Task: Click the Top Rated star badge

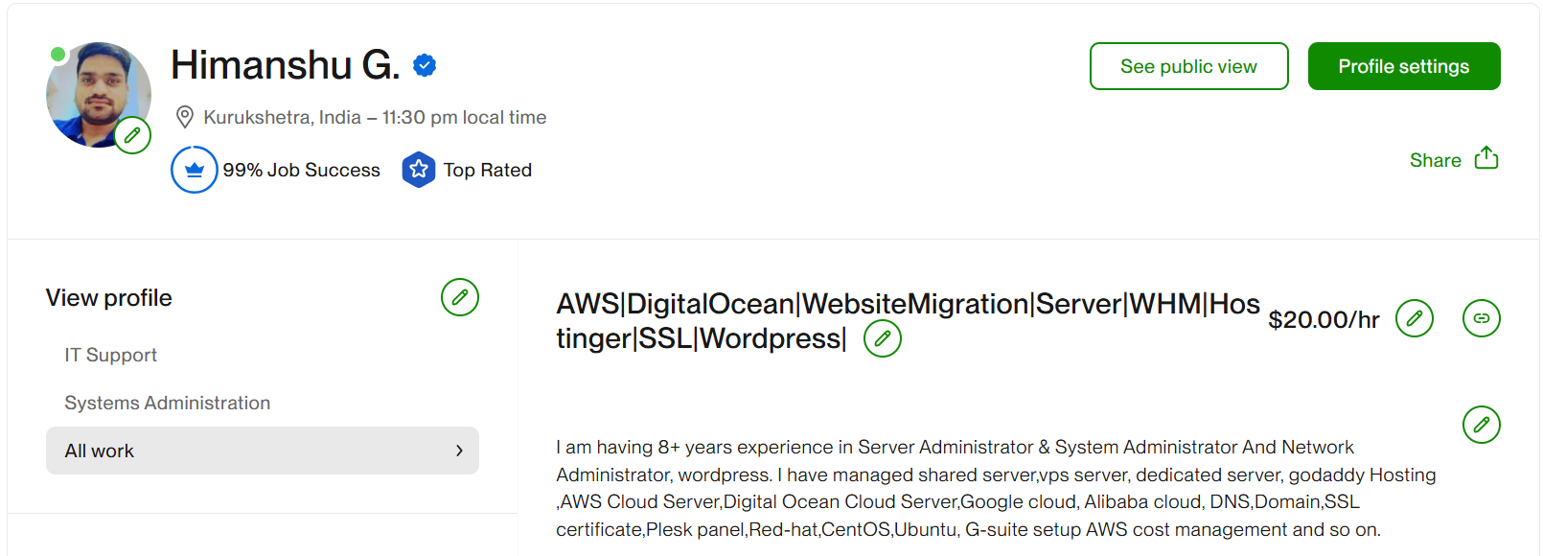Action: (419, 170)
